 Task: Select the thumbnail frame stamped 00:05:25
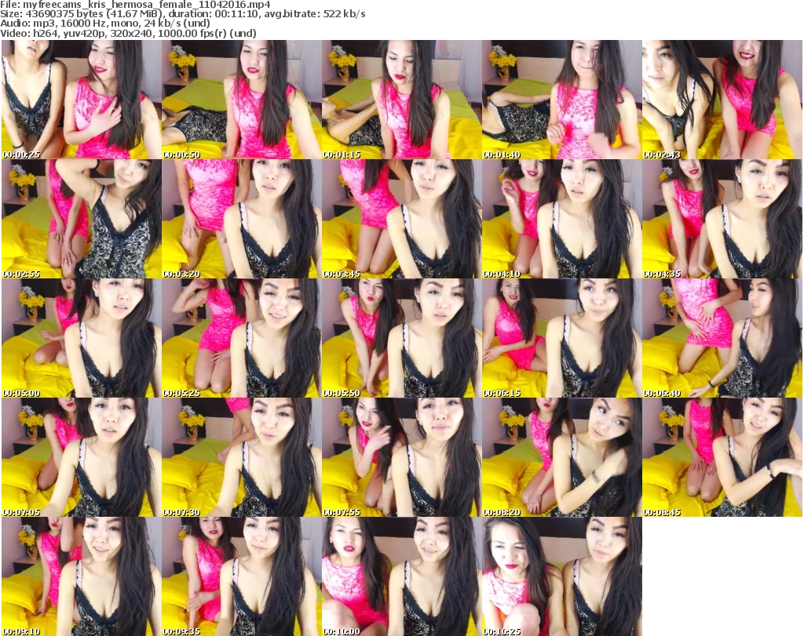242,338
